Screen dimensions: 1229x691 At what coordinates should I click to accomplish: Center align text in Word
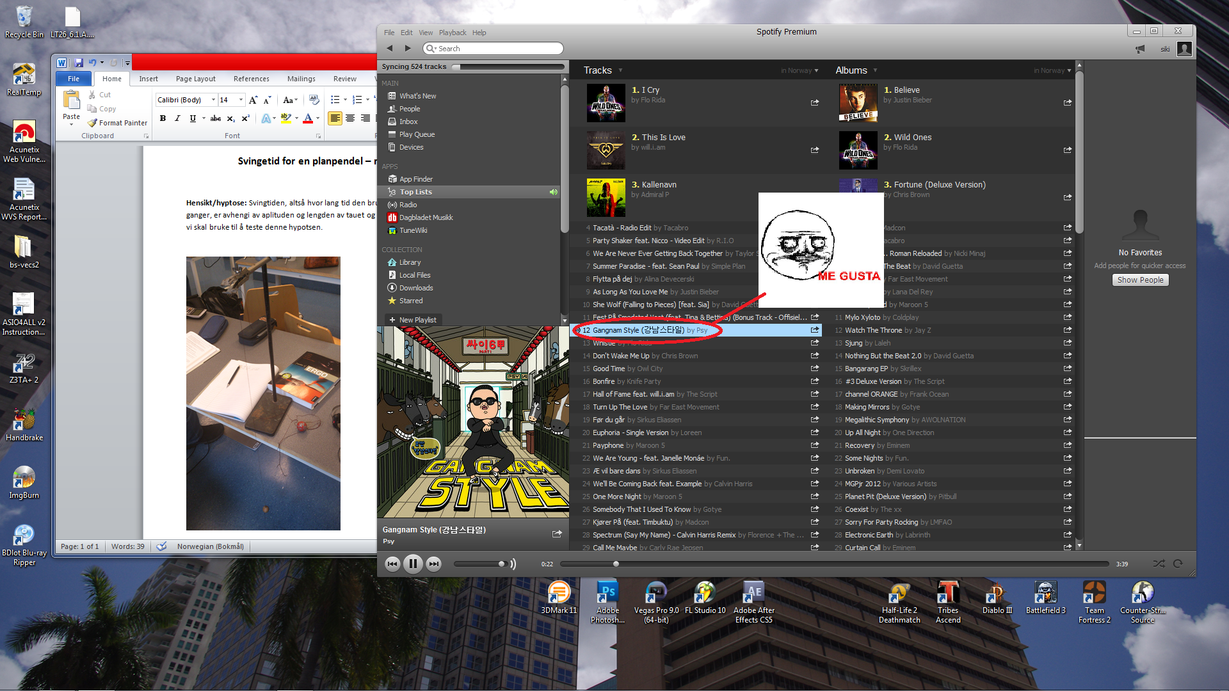[x=350, y=118]
